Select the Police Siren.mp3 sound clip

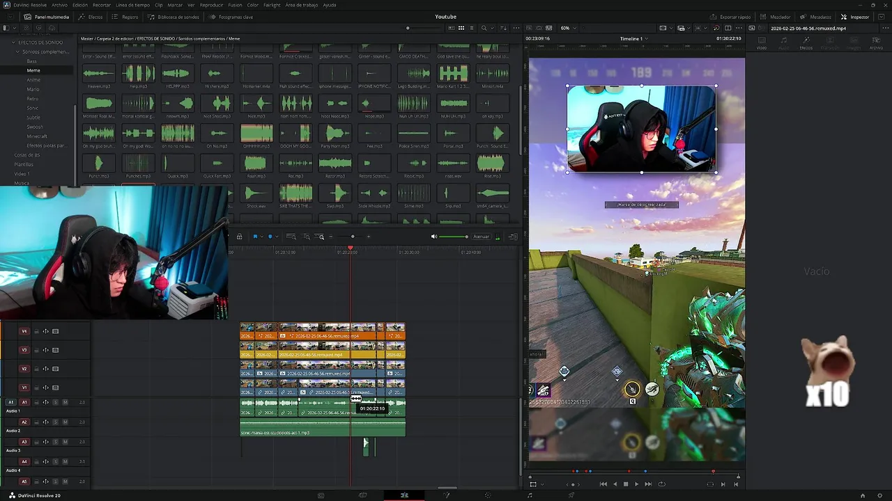click(414, 136)
